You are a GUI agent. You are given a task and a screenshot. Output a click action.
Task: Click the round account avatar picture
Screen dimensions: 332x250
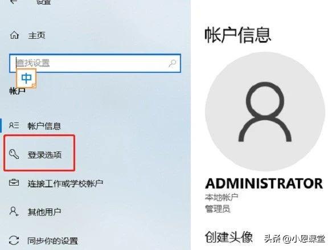(x=265, y=112)
